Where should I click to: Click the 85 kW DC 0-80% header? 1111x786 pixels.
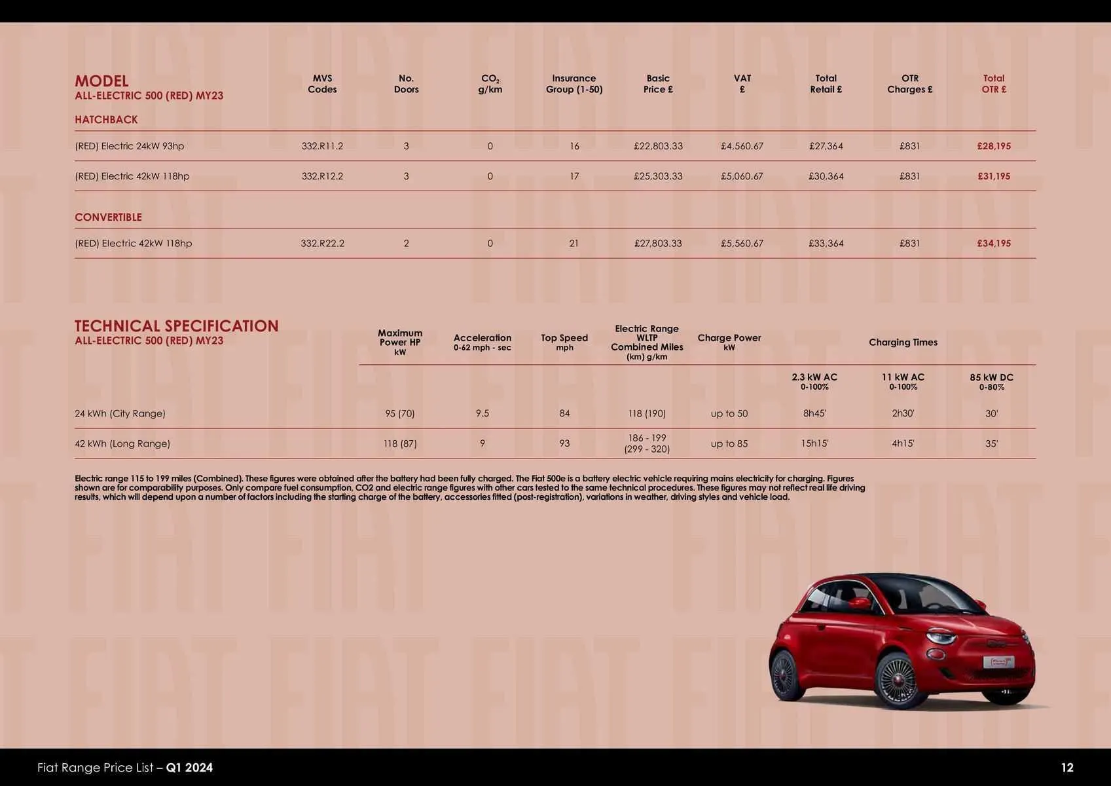(x=991, y=381)
